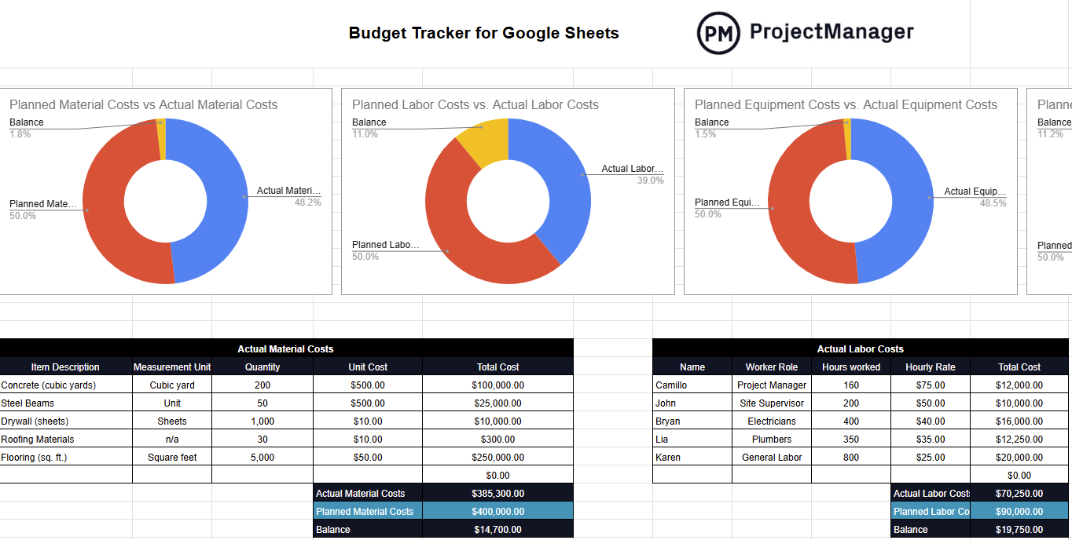Click the $100,000.00 Total Cost cell for Concrete
1072x540 pixels.
497,385
